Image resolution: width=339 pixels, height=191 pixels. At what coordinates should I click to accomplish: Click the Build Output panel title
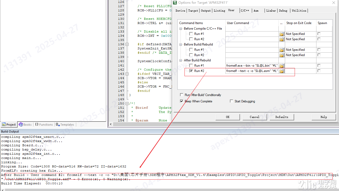pyautogui.click(x=10, y=131)
